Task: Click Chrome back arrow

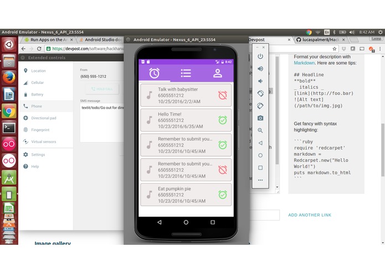Action: pyautogui.click(x=23, y=49)
